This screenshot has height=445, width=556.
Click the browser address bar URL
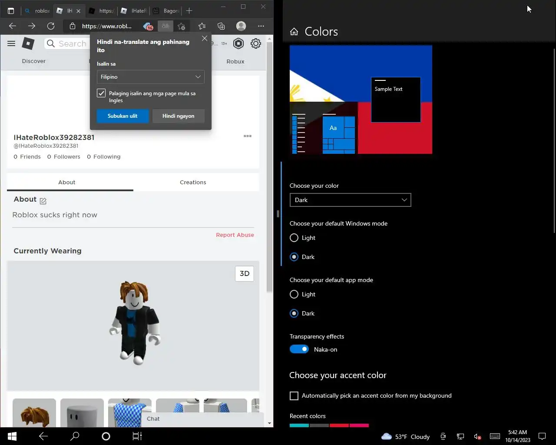coord(107,26)
